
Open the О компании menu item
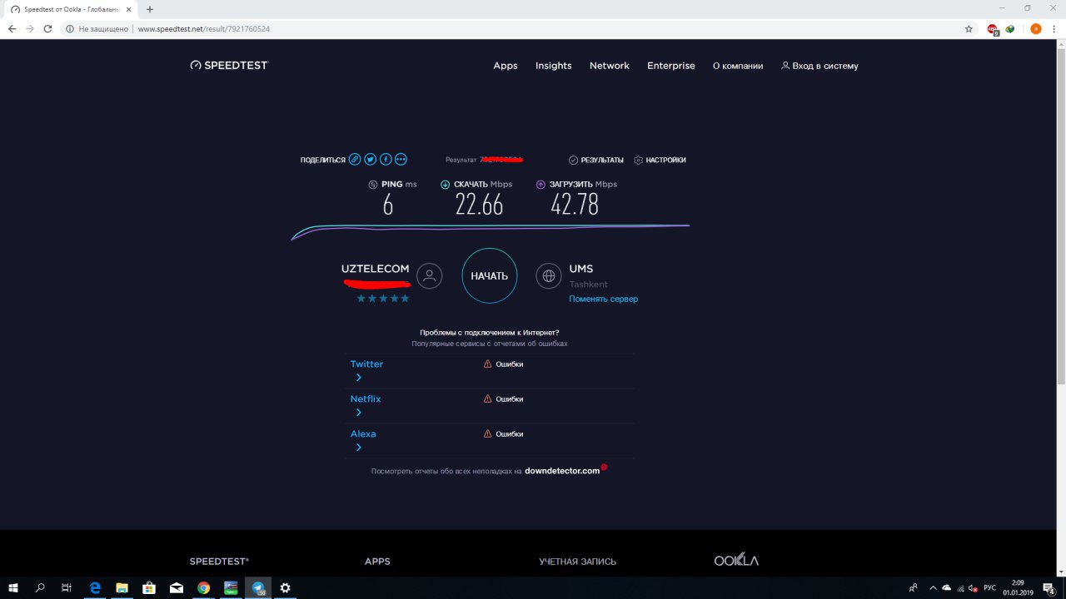pyautogui.click(x=738, y=66)
